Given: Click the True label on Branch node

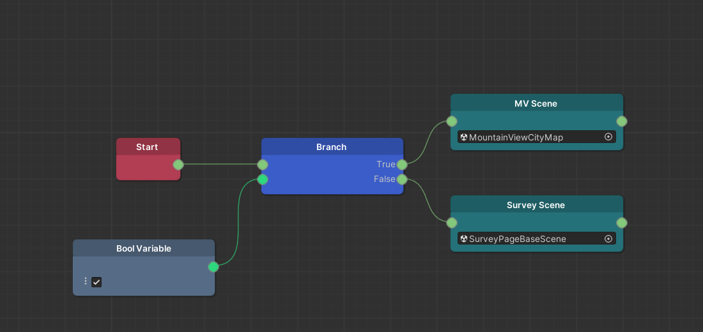Looking at the screenshot, I should pyautogui.click(x=385, y=165).
